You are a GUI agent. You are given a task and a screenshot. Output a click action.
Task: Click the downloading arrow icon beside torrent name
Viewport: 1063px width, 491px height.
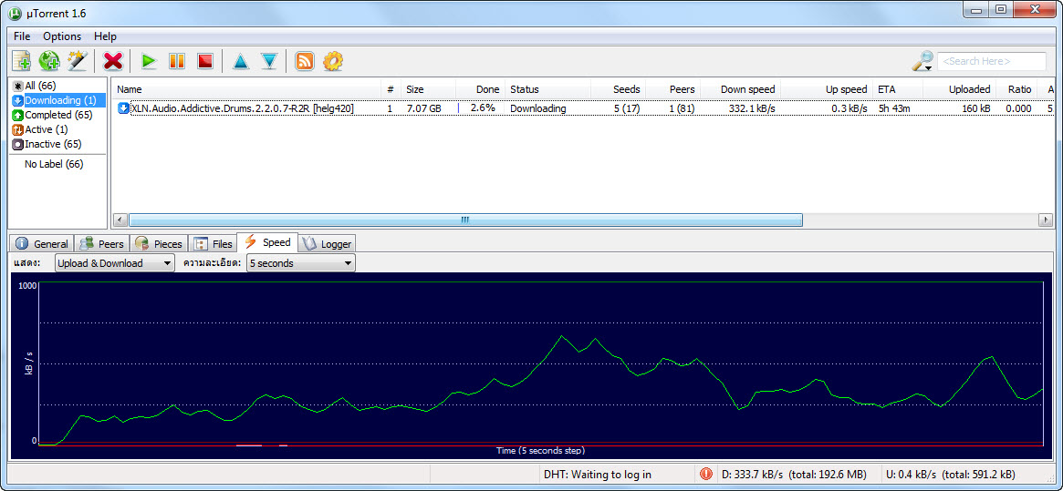pyautogui.click(x=122, y=108)
